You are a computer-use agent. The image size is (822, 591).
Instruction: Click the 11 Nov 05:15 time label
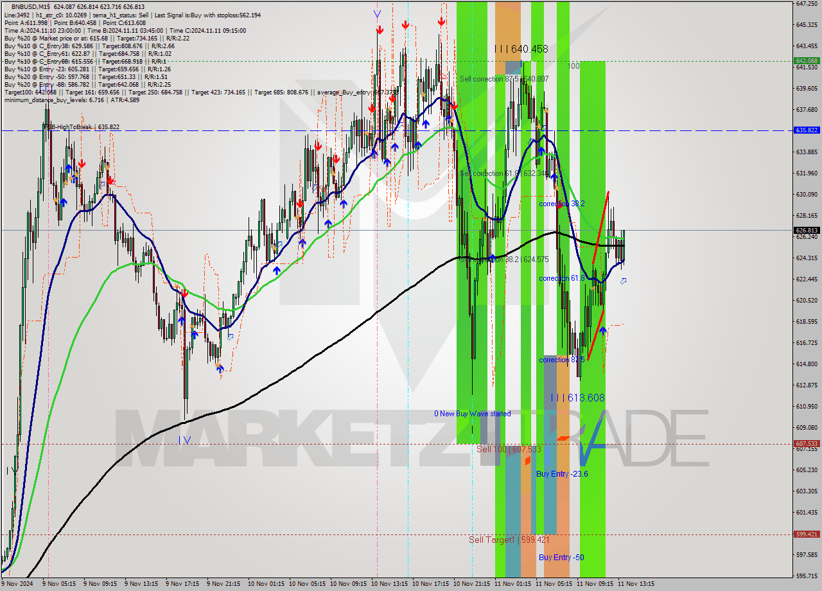554,584
